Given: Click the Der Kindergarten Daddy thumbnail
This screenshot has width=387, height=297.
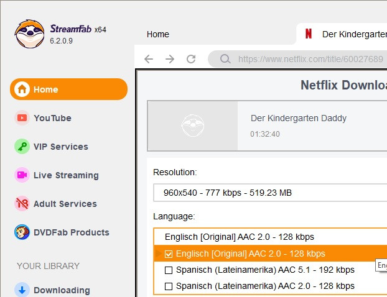Looking at the screenshot, I should [193, 126].
